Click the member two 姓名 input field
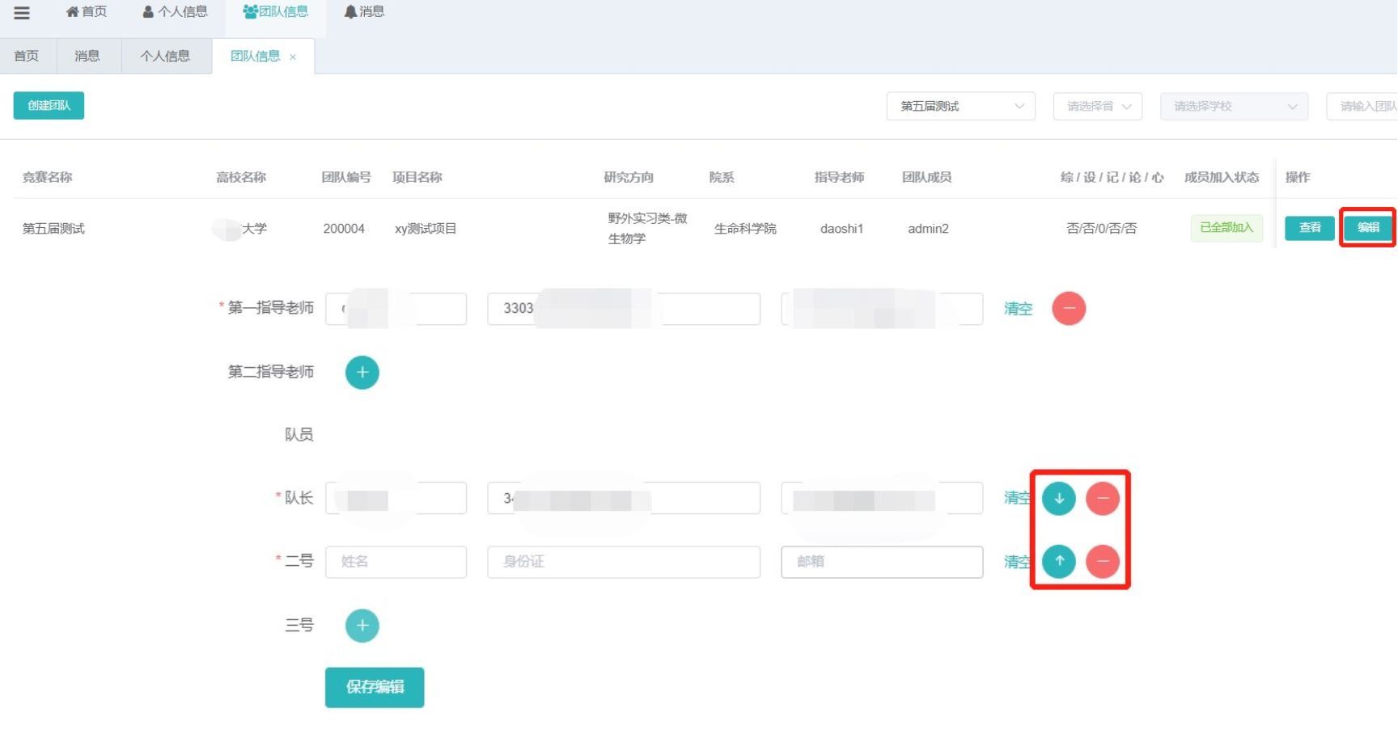 (x=396, y=562)
